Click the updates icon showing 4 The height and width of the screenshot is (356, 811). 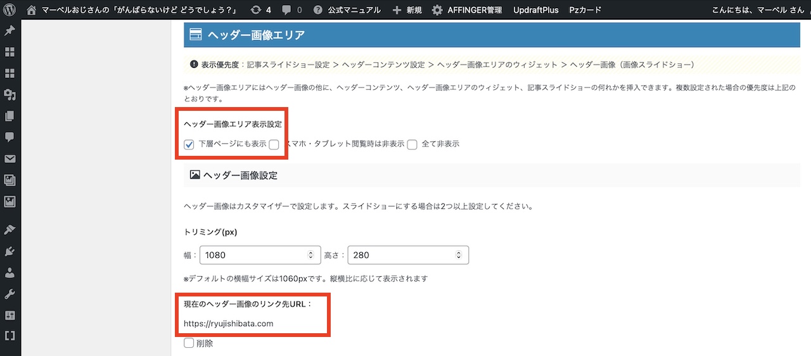pos(260,10)
